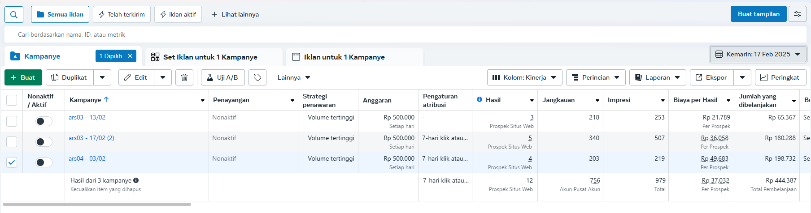Click the Uji A/B flask button
This screenshot has width=811, height=213.
coord(222,77)
